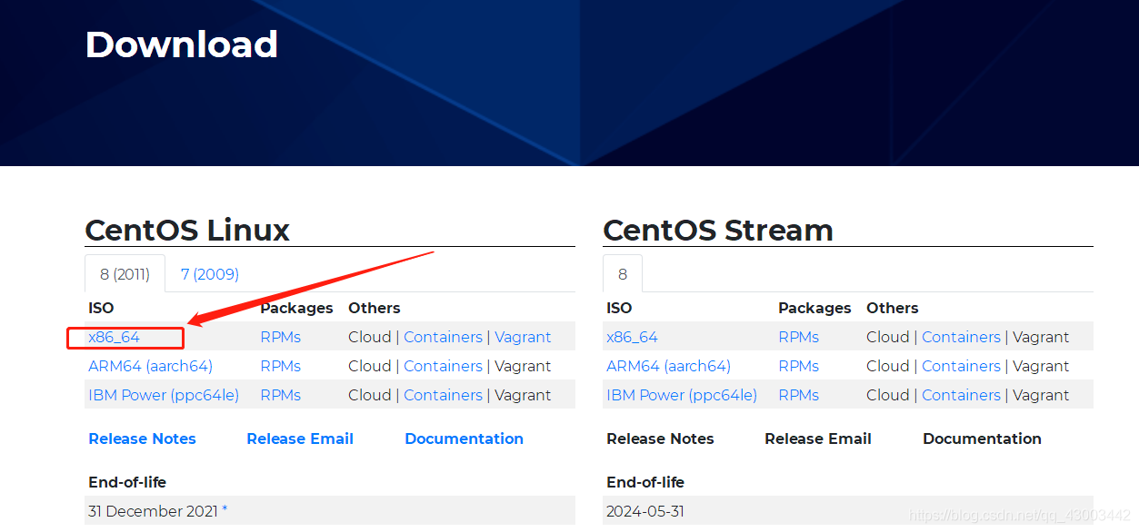The width and height of the screenshot is (1139, 532).
Task: Click CentOS Stream Documentation label
Action: tap(982, 438)
